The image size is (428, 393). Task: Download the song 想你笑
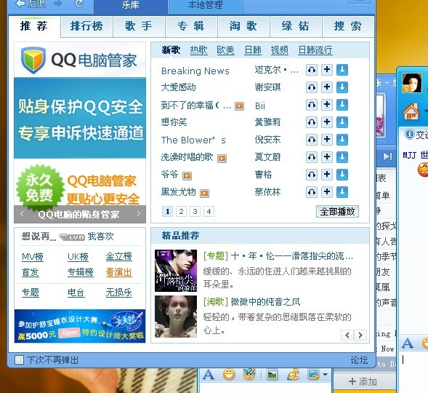tap(342, 122)
